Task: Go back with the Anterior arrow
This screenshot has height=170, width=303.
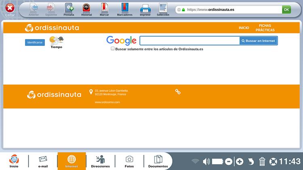Action: click(34, 10)
